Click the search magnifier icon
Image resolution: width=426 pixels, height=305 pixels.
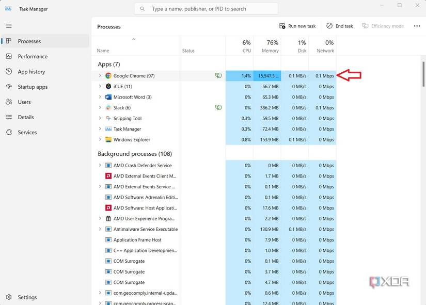point(142,9)
